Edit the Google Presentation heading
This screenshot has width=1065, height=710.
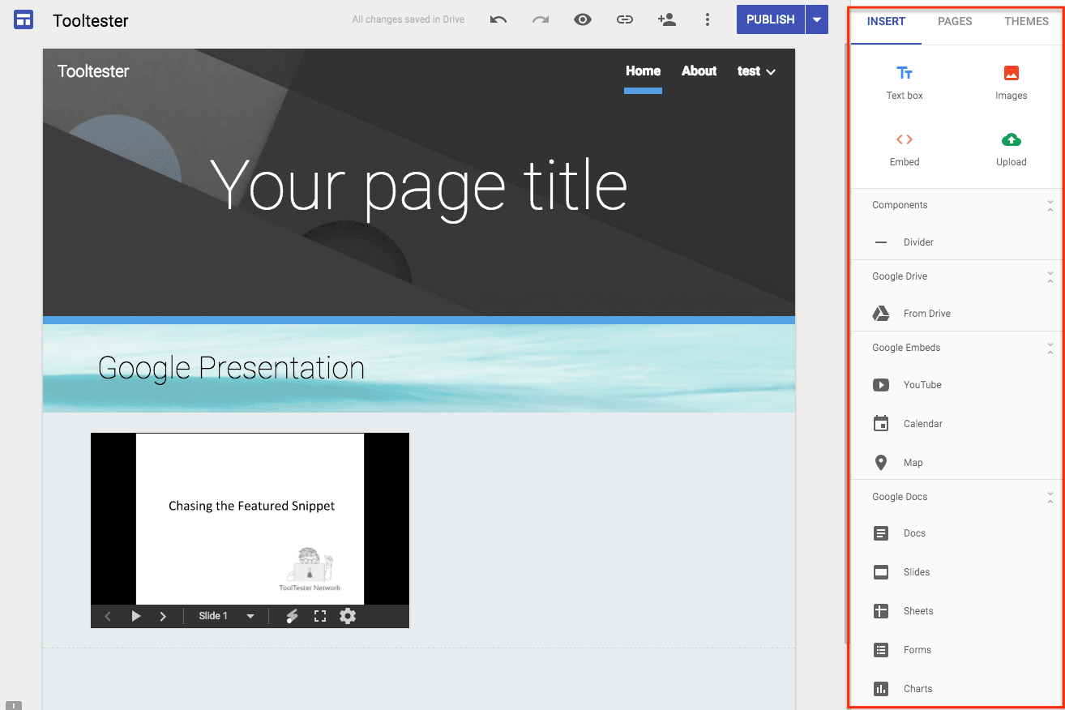click(231, 367)
